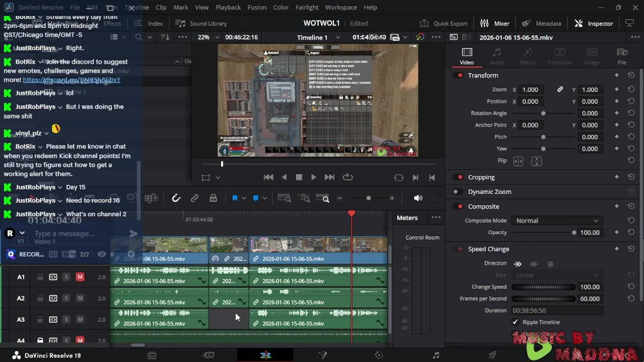This screenshot has height=362, width=644.
Task: Open the Mixer panel
Action: click(x=495, y=23)
